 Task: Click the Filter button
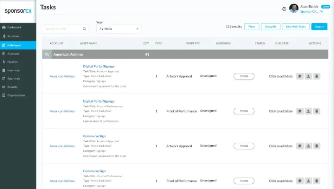pyautogui.click(x=252, y=26)
